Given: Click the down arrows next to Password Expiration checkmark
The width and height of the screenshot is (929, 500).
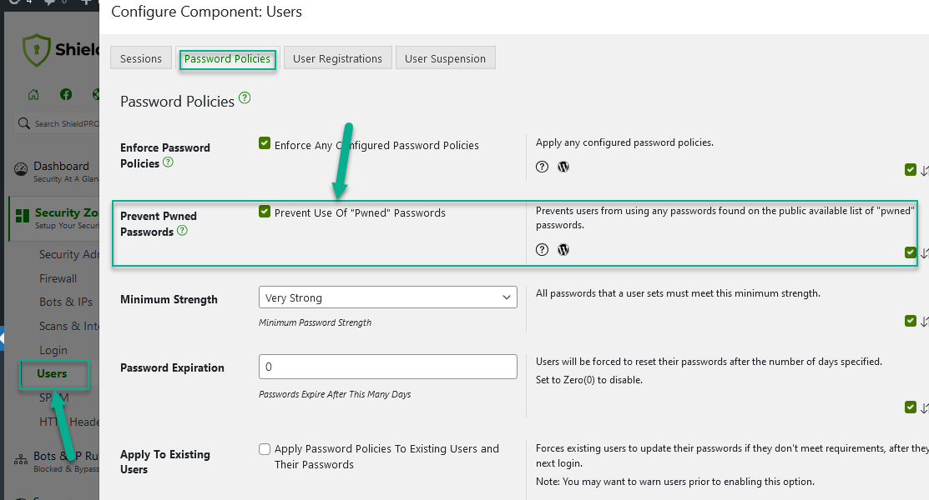Looking at the screenshot, I should coord(925,407).
